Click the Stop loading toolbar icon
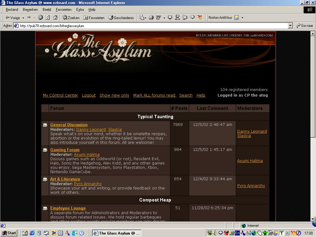316x237 pixels. coord(40,18)
